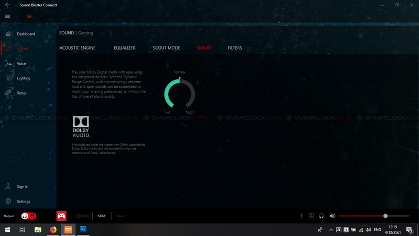Click the Lighting bulb icon

(x=8, y=78)
